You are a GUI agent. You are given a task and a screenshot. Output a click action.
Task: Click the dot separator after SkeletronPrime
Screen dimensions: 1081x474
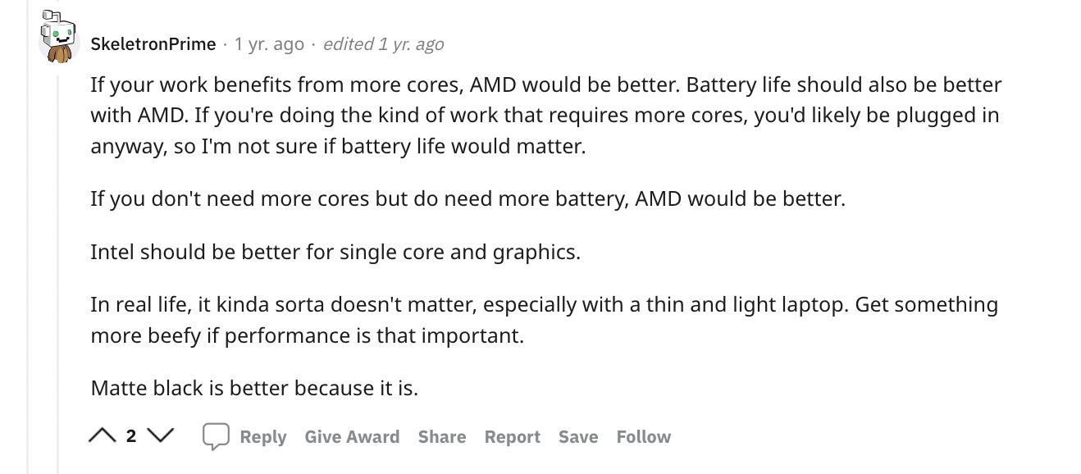point(224,44)
